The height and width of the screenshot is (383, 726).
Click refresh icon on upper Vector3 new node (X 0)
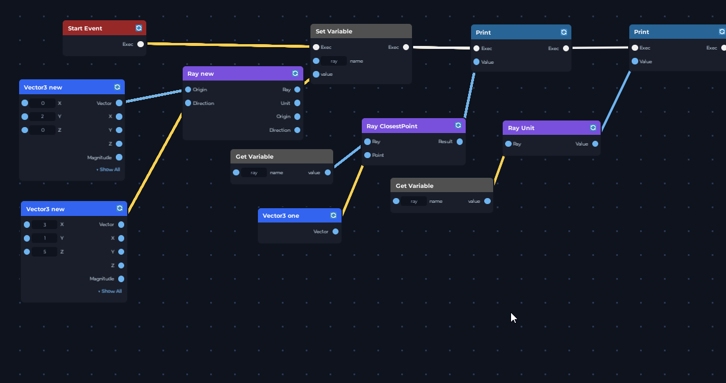[x=118, y=87]
